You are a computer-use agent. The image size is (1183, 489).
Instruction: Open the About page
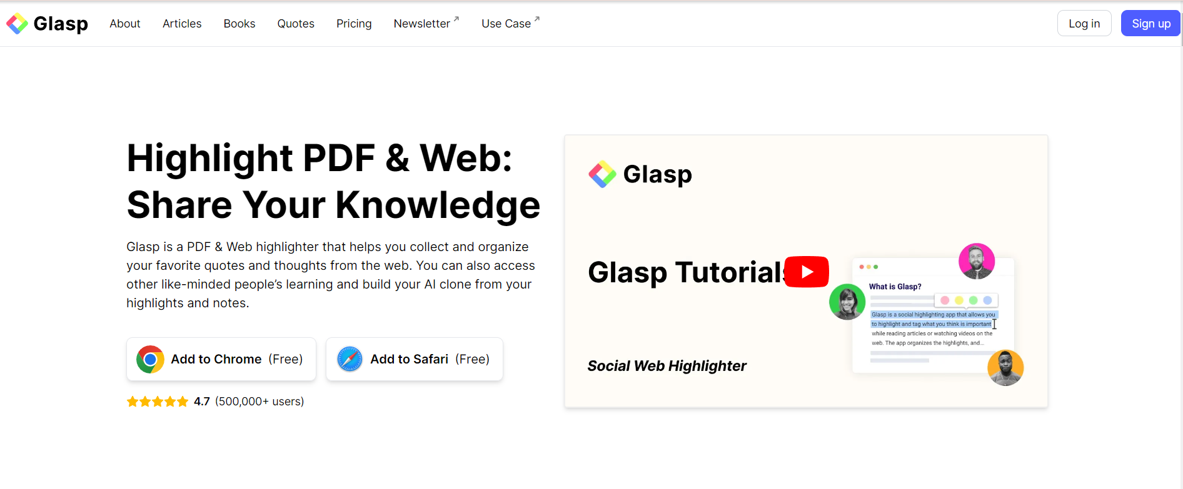(125, 24)
